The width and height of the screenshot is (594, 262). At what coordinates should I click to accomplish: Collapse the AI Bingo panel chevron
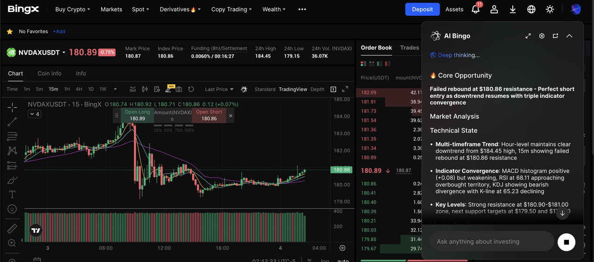click(569, 36)
